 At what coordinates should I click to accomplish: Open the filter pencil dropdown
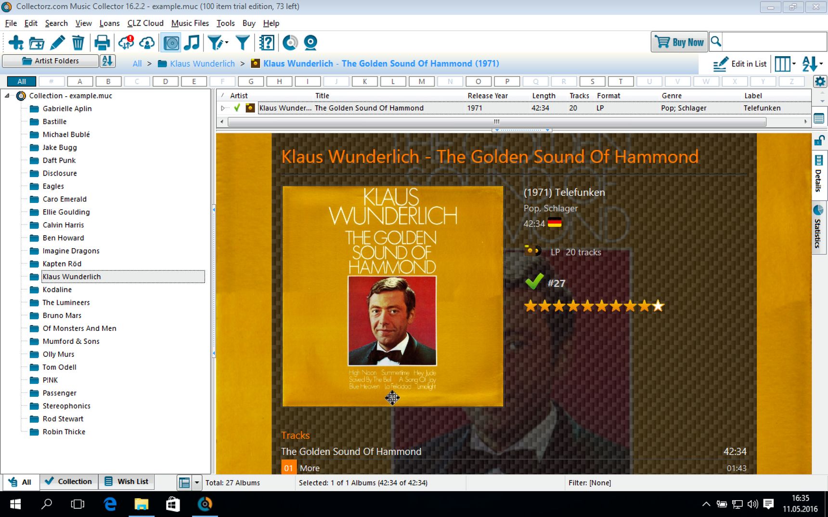(x=218, y=43)
